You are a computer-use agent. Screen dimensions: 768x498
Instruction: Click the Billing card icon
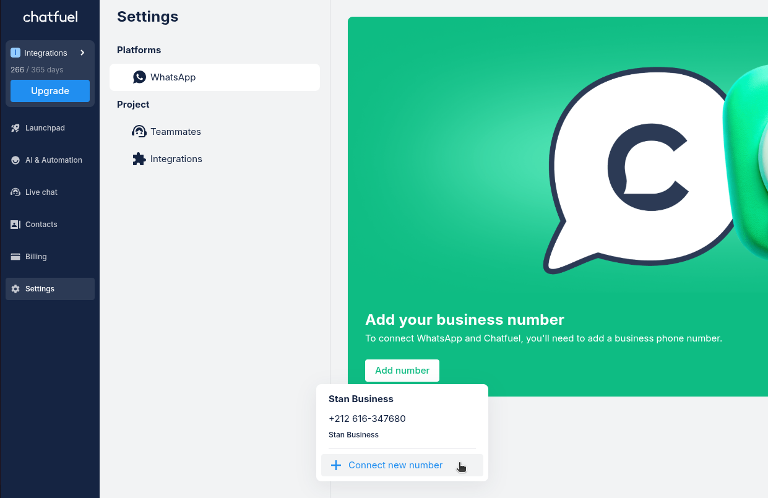tap(15, 257)
